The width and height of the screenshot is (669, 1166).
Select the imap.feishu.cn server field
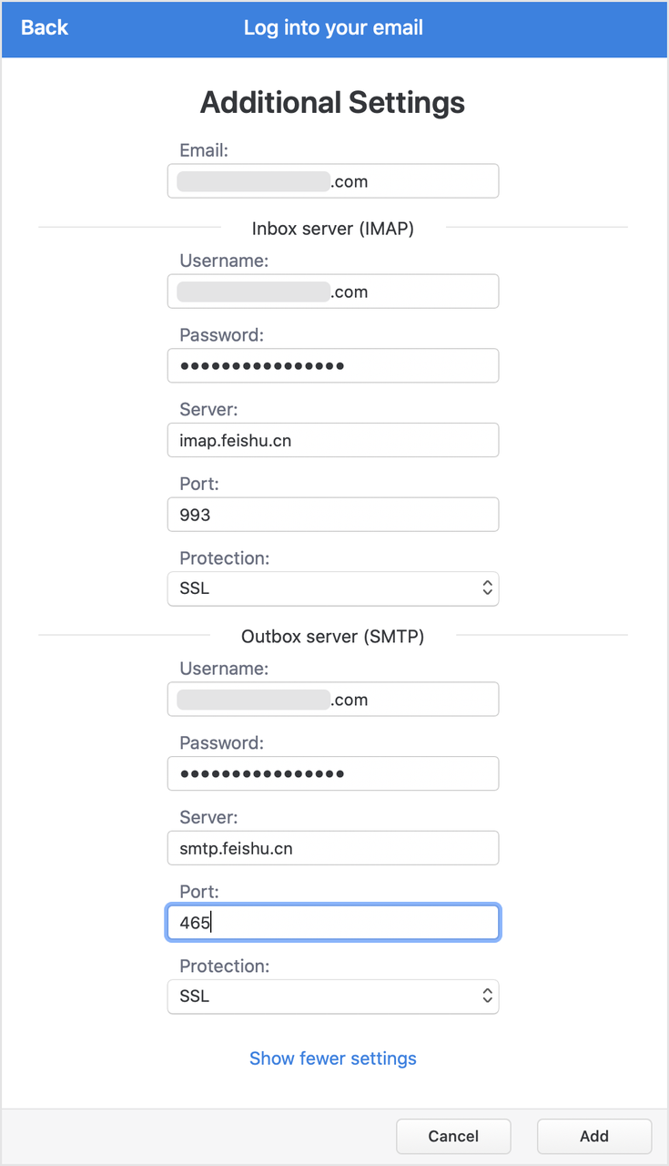click(332, 440)
